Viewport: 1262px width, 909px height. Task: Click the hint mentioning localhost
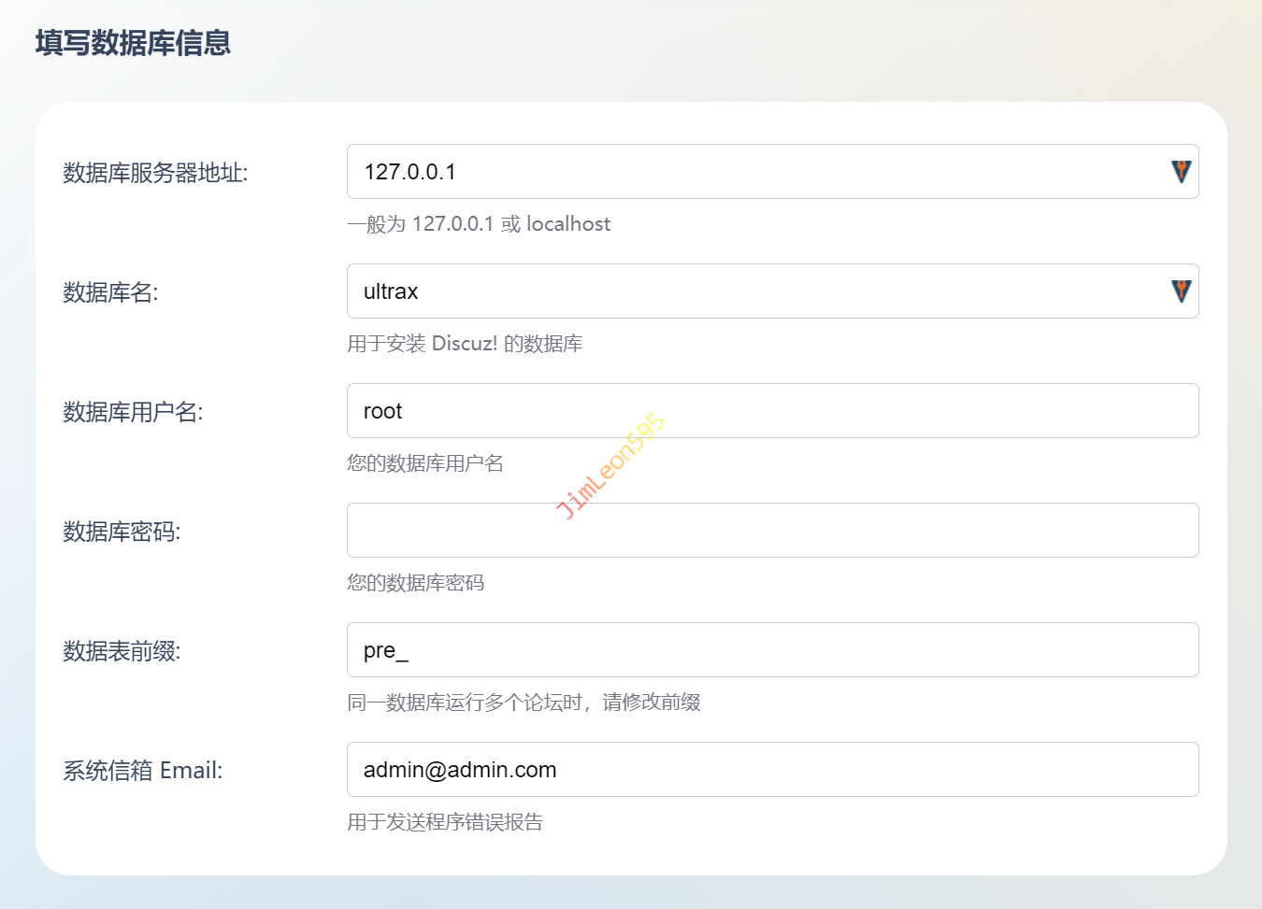(x=479, y=224)
